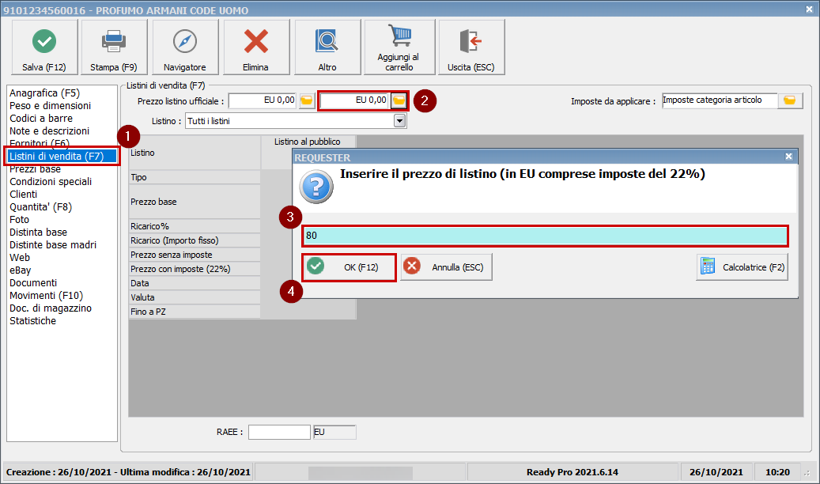Click the price input field containing 80

(x=544, y=236)
